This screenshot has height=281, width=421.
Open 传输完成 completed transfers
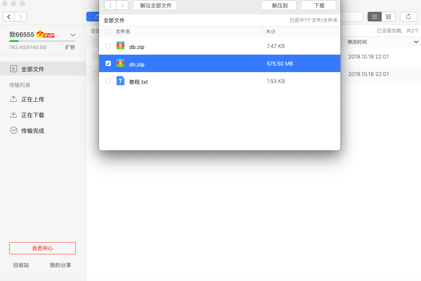tap(32, 131)
